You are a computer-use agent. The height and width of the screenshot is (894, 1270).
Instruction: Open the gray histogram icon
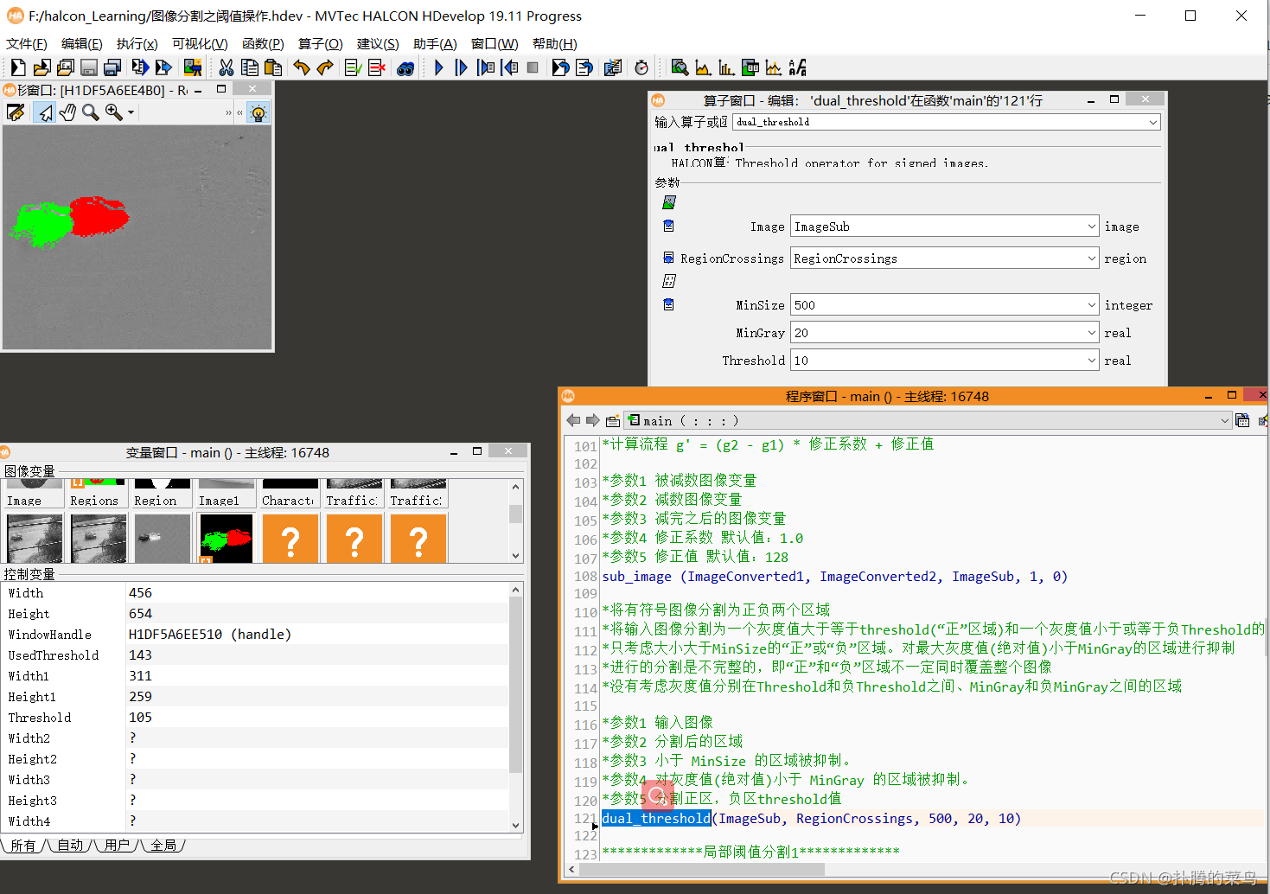coord(703,67)
